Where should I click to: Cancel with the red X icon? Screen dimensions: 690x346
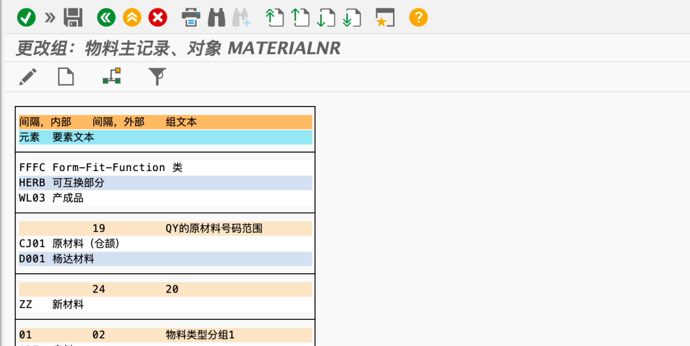158,17
